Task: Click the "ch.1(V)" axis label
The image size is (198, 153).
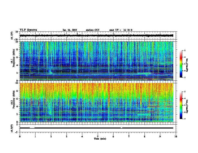Action: [12, 35]
